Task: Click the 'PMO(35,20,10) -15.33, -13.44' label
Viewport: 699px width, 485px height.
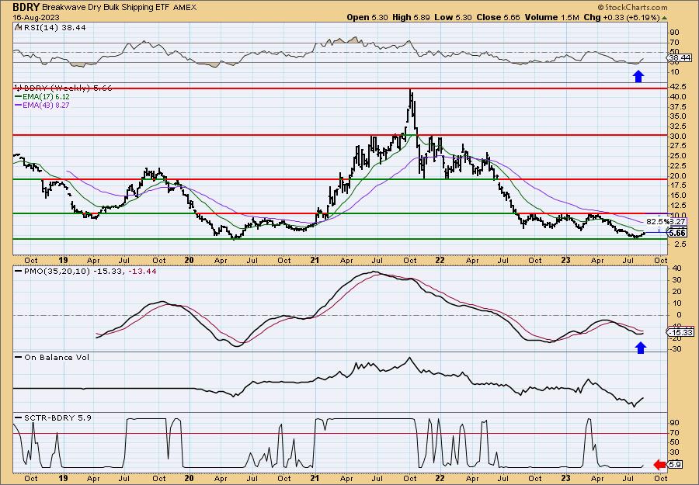Action: click(89, 271)
